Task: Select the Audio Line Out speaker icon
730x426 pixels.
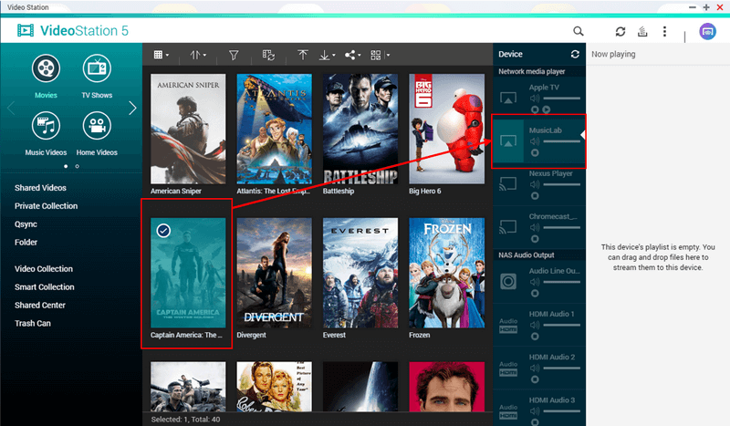Action: pos(508,281)
